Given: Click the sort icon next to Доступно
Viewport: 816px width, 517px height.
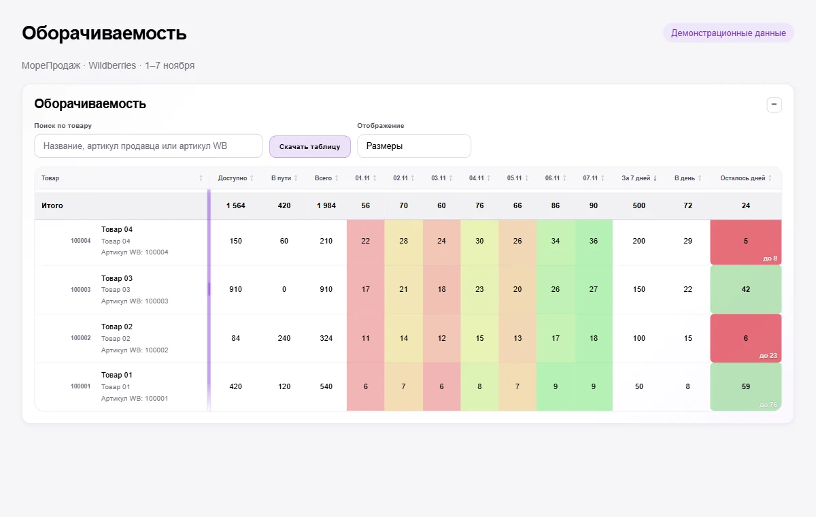Looking at the screenshot, I should click(x=252, y=178).
